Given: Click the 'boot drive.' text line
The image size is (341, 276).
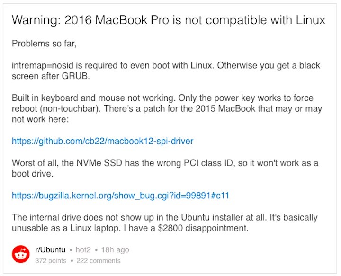Looking at the screenshot, I should [x=33, y=174].
